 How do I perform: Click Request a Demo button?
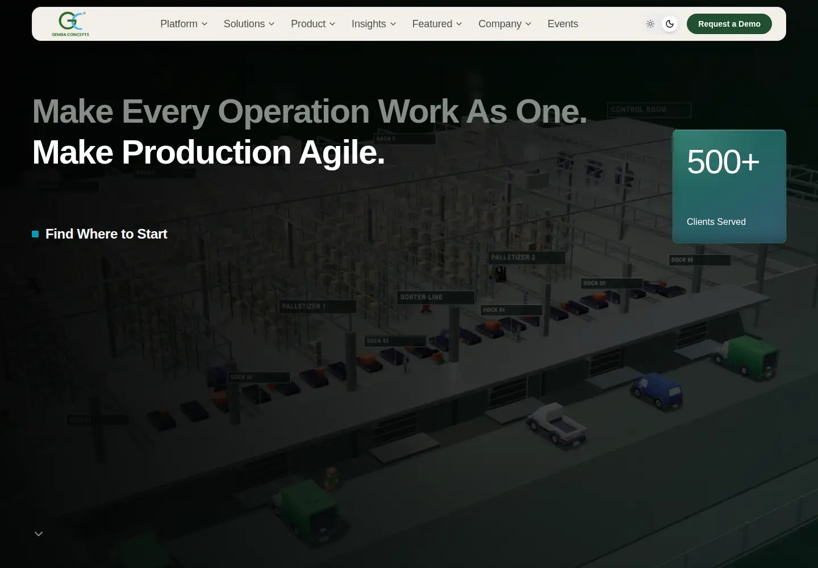729,24
